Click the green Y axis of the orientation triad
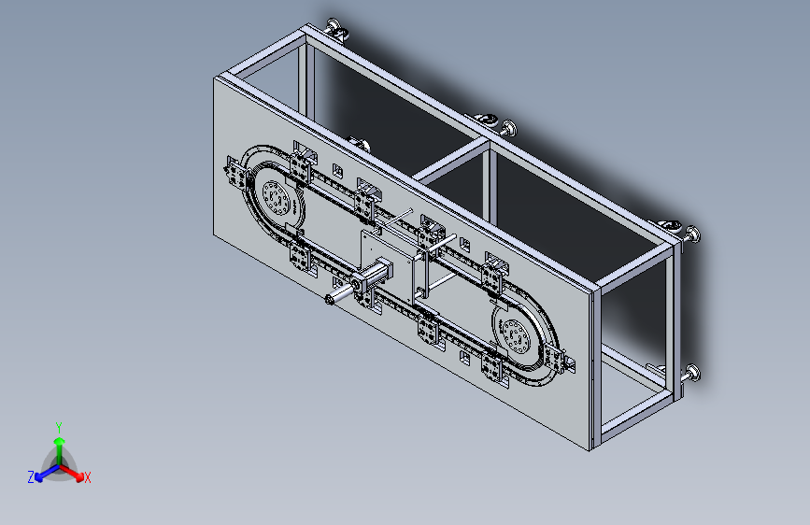This screenshot has width=810, height=525. (x=59, y=450)
